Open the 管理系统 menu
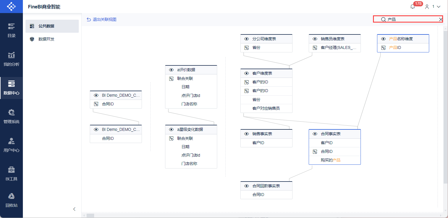This screenshot has width=448, height=218. pyautogui.click(x=11, y=116)
